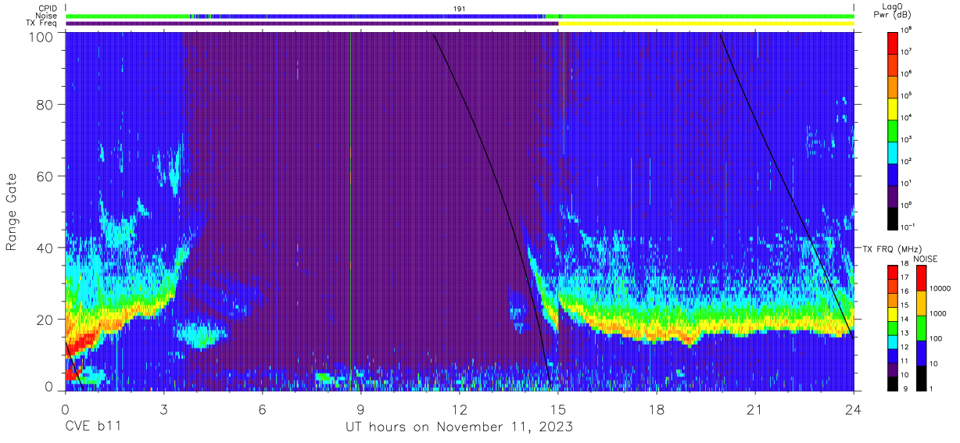
Task: Select the blue segment of NOISE colorbar
Action: [920, 353]
